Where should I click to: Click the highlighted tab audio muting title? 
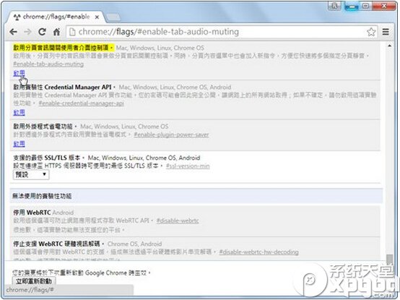(64, 48)
